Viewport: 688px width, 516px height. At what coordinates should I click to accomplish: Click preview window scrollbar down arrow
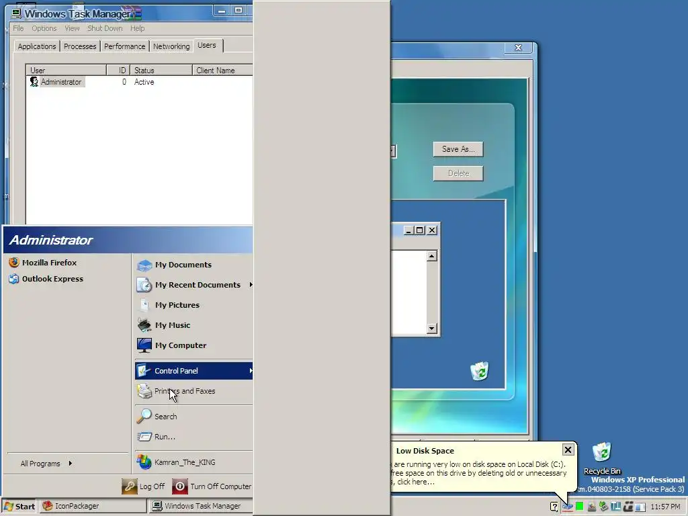point(432,328)
